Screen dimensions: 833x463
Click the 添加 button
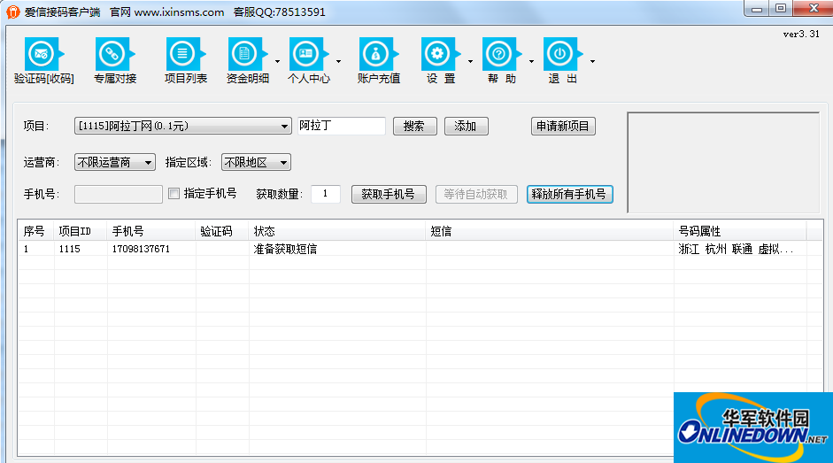click(466, 126)
